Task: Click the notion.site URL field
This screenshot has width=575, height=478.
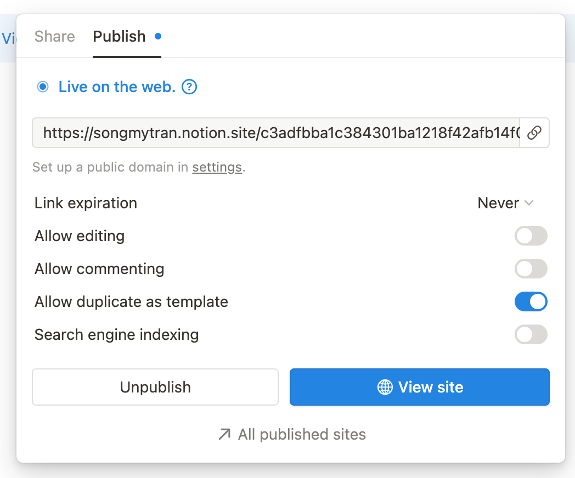Action: click(276, 133)
